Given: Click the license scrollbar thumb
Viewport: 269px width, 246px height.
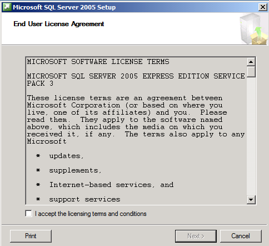Looking at the screenshot, I should [251, 72].
